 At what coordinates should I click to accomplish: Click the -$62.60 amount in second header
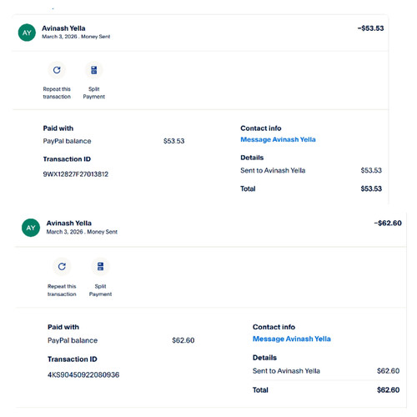(388, 224)
